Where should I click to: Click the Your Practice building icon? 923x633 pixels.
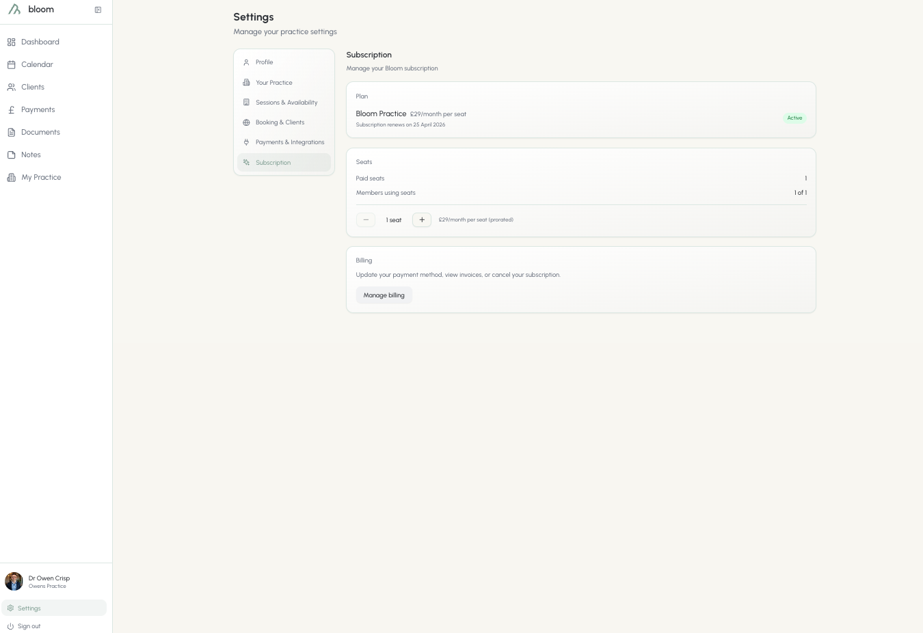pyautogui.click(x=246, y=83)
